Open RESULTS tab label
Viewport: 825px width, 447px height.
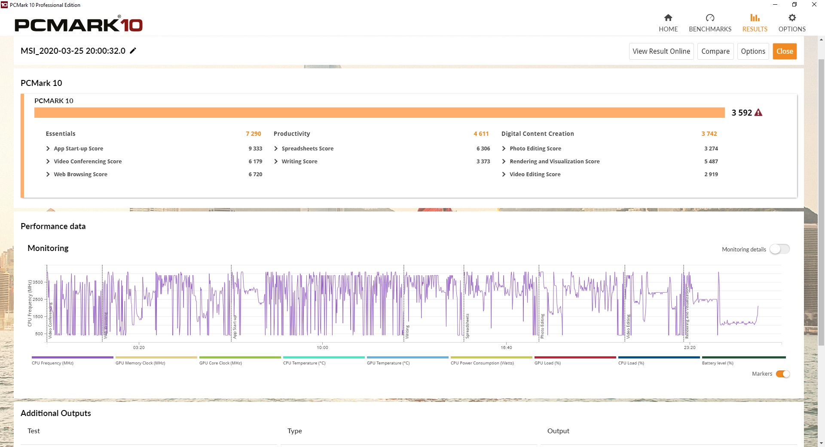click(x=755, y=29)
